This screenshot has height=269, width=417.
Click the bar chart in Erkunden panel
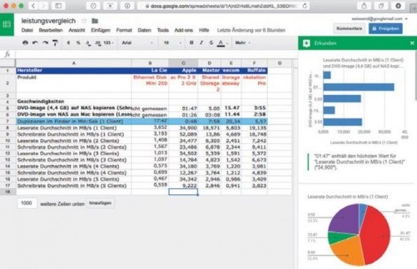(x=358, y=101)
